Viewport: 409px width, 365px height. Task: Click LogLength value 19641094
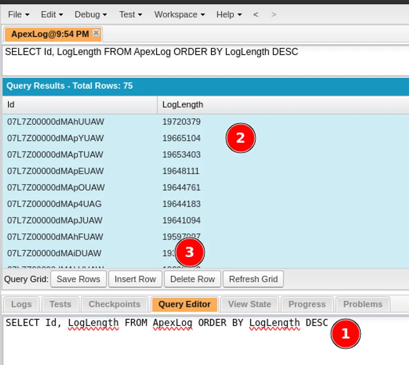pyautogui.click(x=182, y=221)
